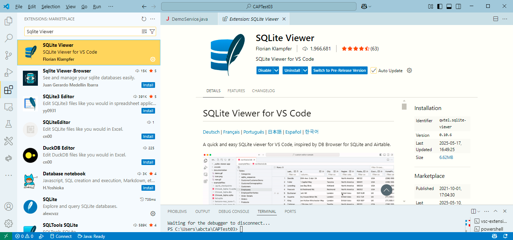Open the Copilot status bar icon

pyautogui.click(x=495, y=236)
